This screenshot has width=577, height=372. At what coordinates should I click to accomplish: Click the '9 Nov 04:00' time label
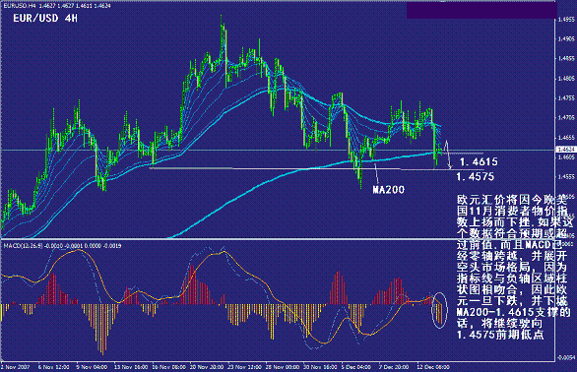click(92, 367)
